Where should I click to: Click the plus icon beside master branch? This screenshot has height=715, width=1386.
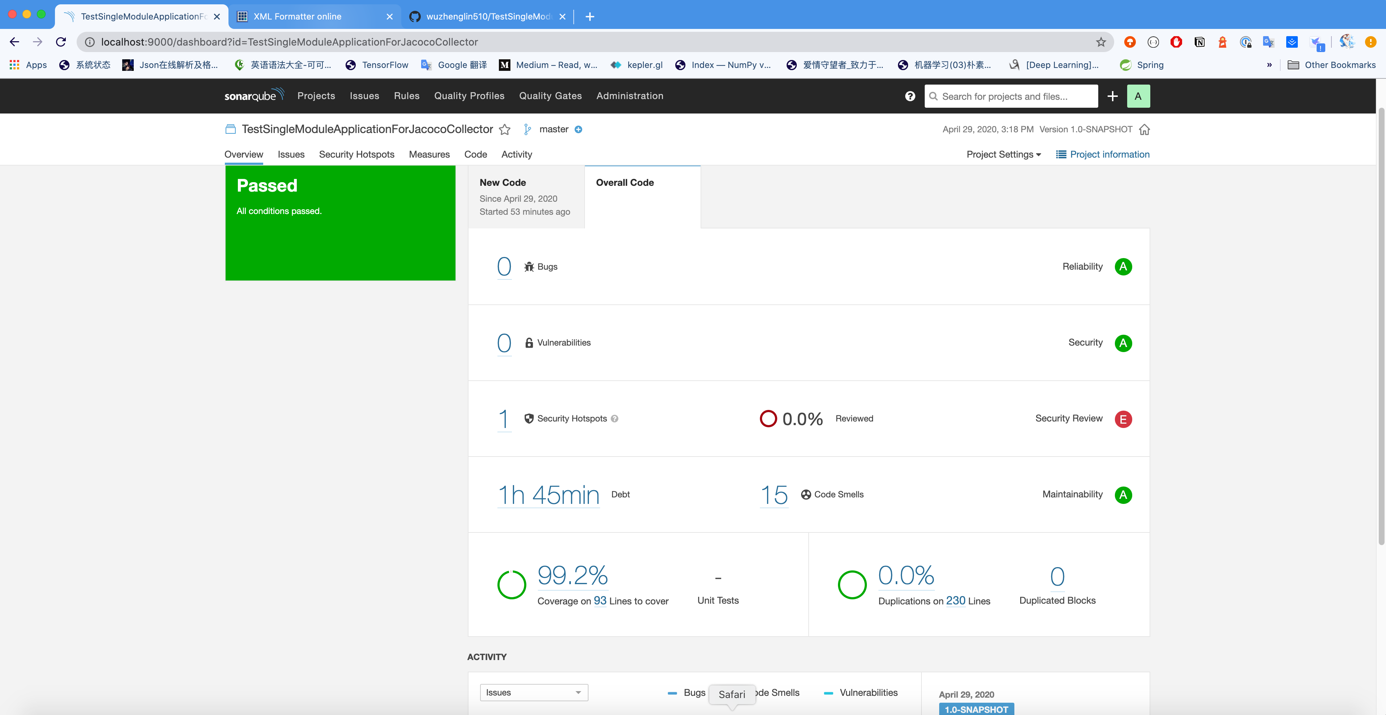pos(578,130)
